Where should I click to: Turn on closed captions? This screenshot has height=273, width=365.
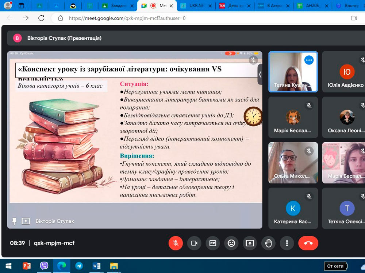tap(213, 243)
